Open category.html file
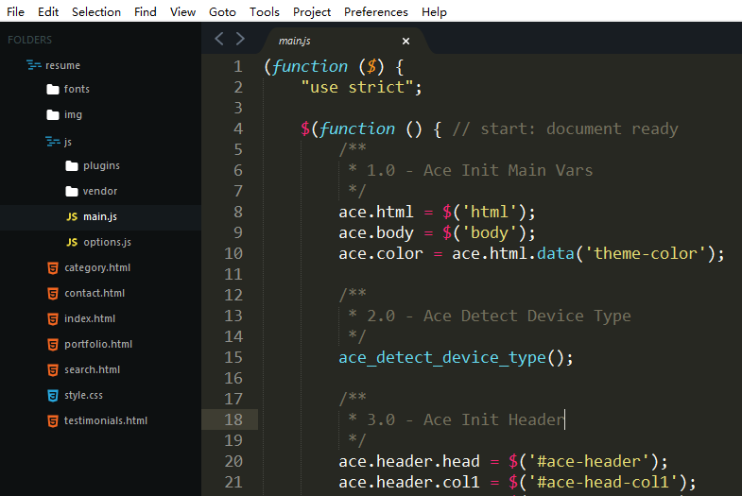Image resolution: width=742 pixels, height=496 pixels. [x=97, y=268]
